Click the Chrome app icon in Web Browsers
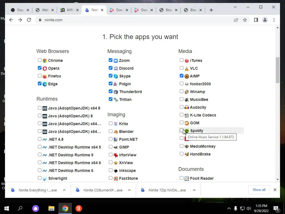 pyautogui.click(x=45, y=60)
